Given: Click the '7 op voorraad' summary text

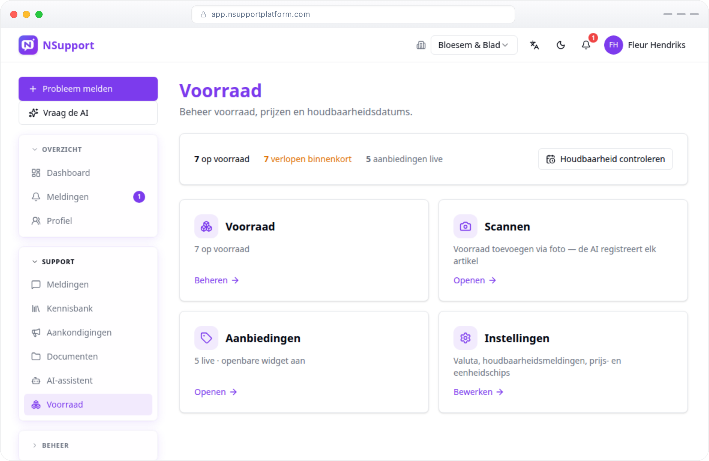Looking at the screenshot, I should point(222,159).
